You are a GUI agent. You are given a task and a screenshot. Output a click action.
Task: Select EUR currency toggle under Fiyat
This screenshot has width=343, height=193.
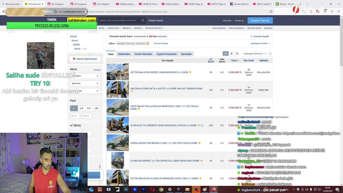[x=89, y=108]
